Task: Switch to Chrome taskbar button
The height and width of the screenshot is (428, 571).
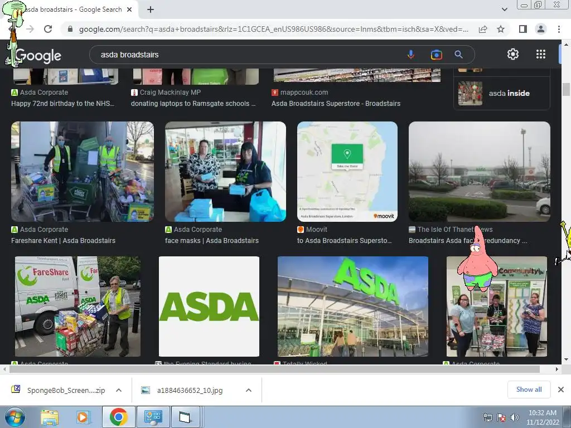Action: (x=118, y=417)
